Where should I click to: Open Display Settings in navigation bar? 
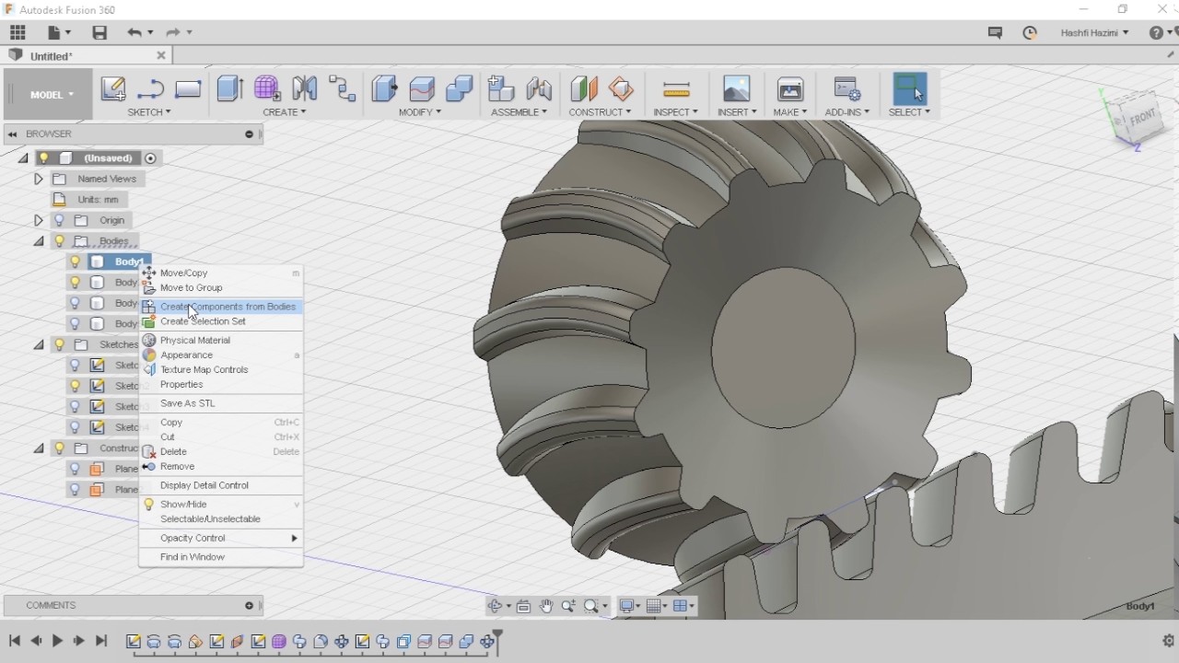click(x=628, y=606)
